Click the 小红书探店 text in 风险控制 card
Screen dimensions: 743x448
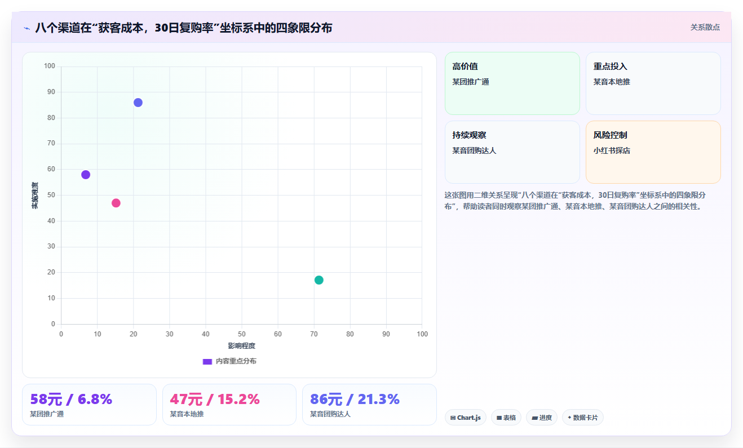[612, 150]
